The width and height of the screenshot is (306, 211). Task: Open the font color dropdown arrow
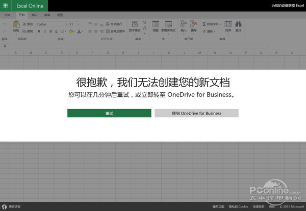(x=82, y=31)
